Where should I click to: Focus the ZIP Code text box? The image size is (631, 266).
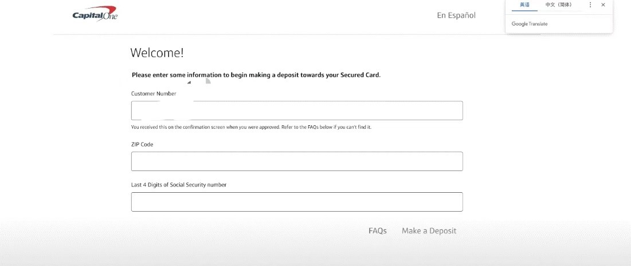(297, 161)
